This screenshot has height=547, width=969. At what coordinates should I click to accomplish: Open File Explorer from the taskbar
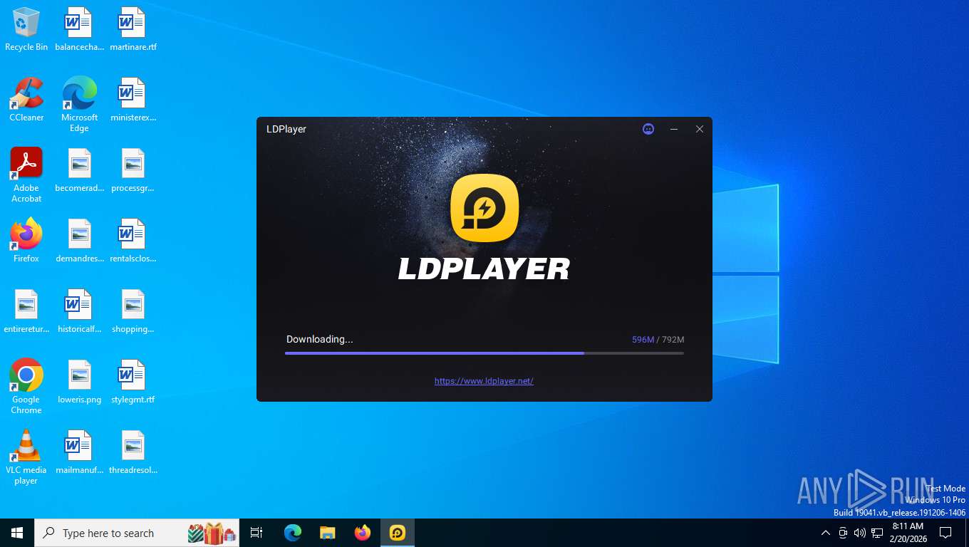point(328,533)
